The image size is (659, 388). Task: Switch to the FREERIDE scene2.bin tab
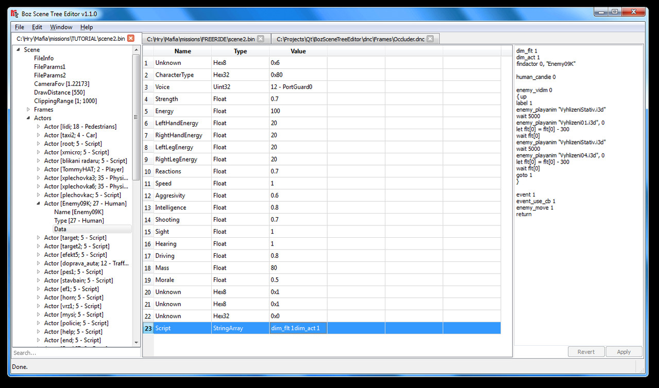tap(200, 39)
